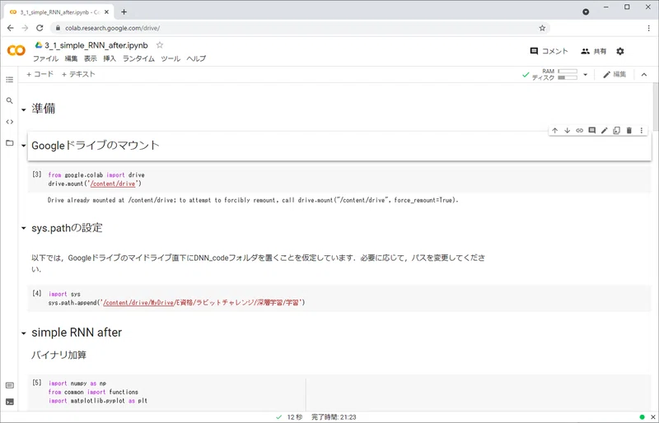Screen dimensions: 659x423
Task: Open the code snippets sidebar icon
Action: tap(10, 122)
